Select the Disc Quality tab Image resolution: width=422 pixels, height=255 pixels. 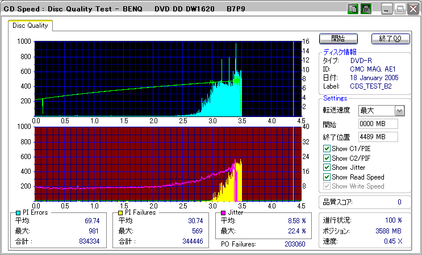pyautogui.click(x=30, y=26)
